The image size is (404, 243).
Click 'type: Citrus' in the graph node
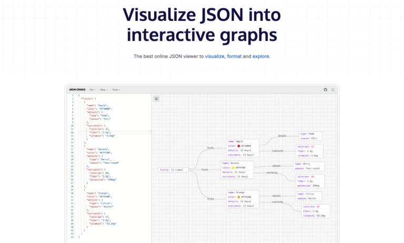306,194
